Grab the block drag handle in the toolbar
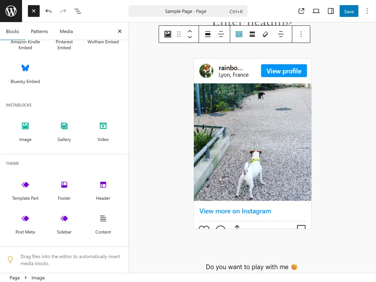376x282 pixels. point(179,34)
